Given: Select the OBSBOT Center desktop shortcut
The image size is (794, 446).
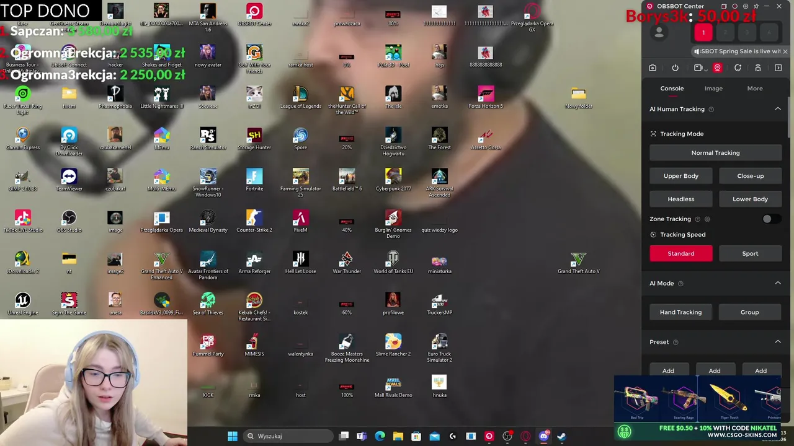Looking at the screenshot, I should 254,15.
